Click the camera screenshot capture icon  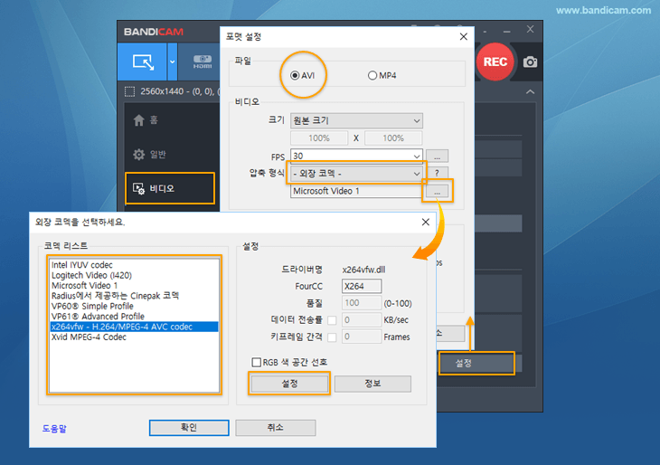click(530, 62)
